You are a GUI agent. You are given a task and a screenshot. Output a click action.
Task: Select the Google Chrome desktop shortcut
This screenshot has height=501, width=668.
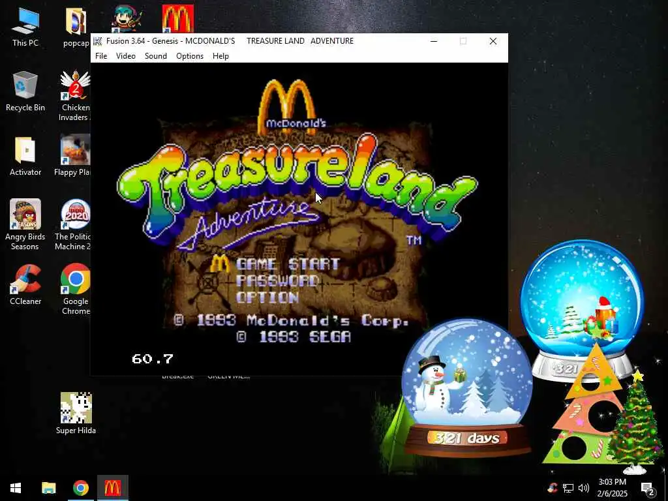point(76,289)
